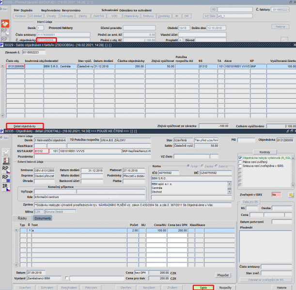This screenshot has width=296, height=290.
Task: Click the yellow icon beside Zveřejnit v ISRS
Action: (291, 194)
